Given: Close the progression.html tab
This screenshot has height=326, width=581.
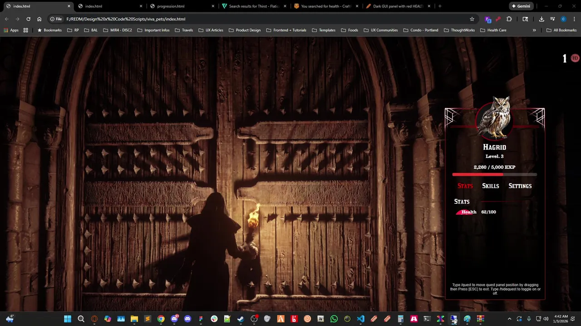Looking at the screenshot, I should click(213, 6).
